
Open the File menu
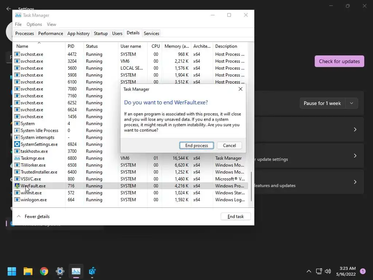[x=18, y=24]
